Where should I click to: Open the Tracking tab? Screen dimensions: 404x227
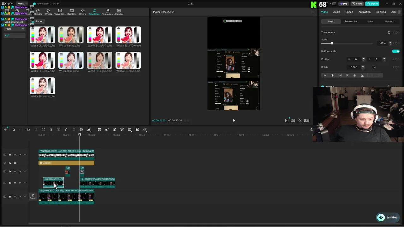pos(381,12)
